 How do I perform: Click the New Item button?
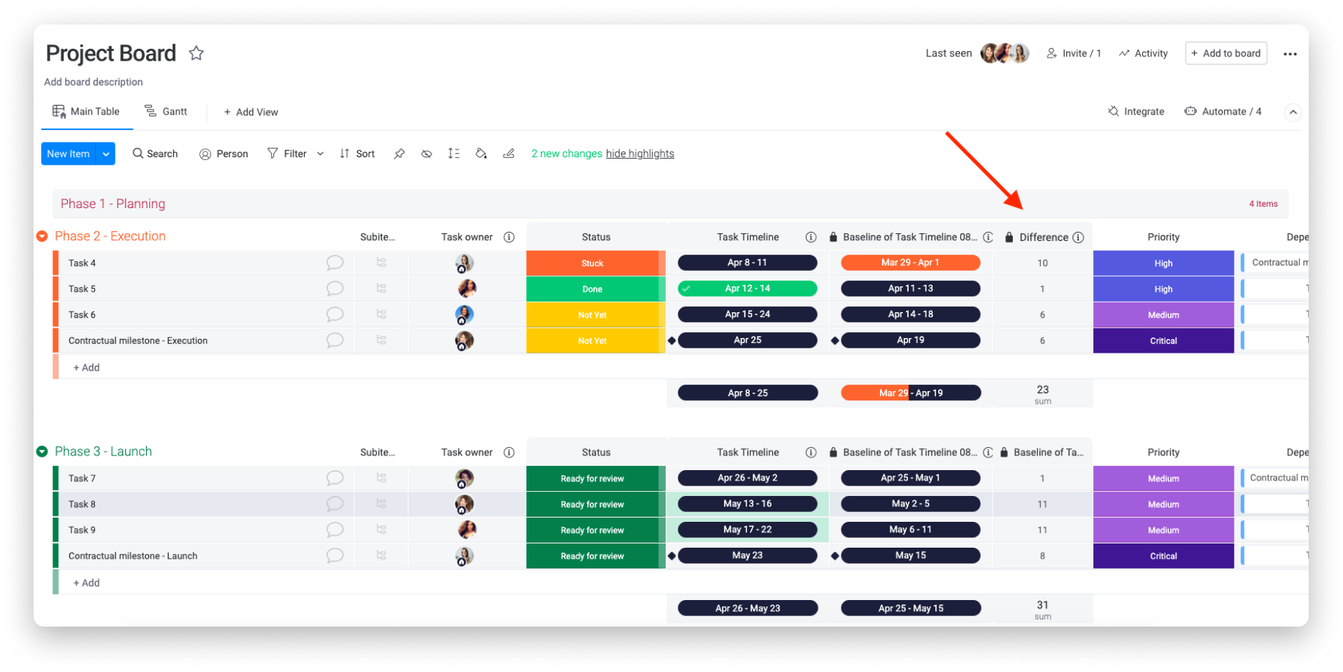[x=69, y=154]
